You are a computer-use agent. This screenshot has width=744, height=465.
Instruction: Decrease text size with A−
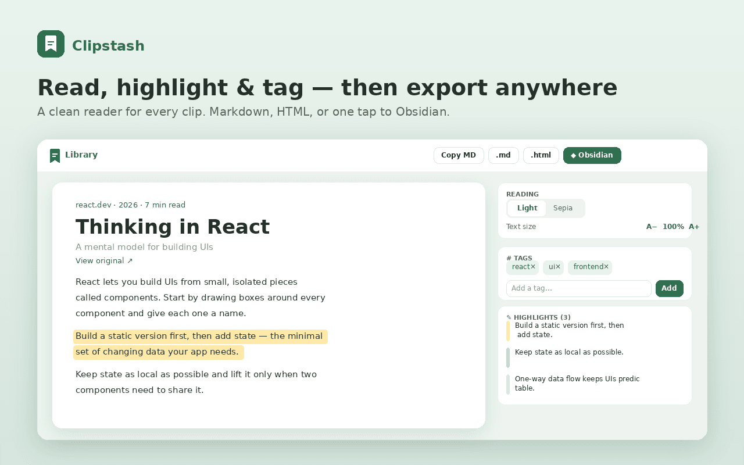652,227
